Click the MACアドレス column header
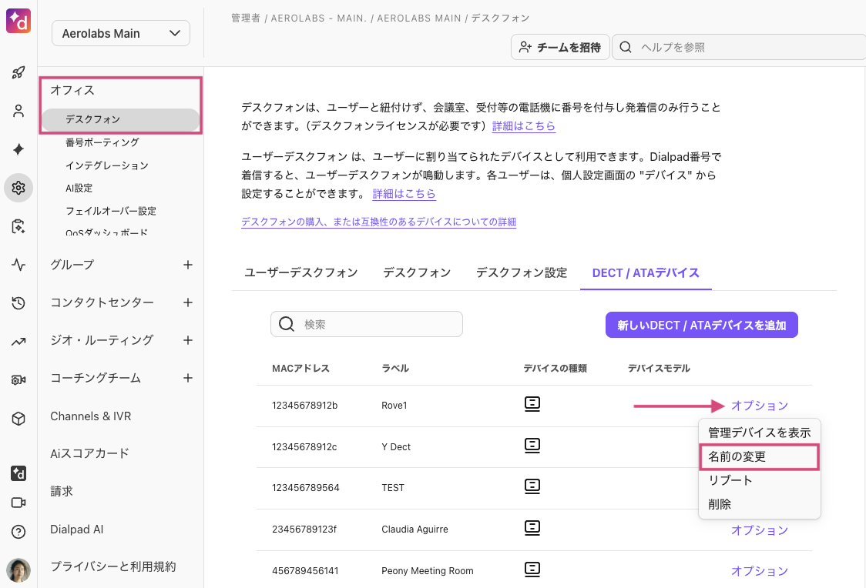This screenshot has height=588, width=866. [300, 368]
